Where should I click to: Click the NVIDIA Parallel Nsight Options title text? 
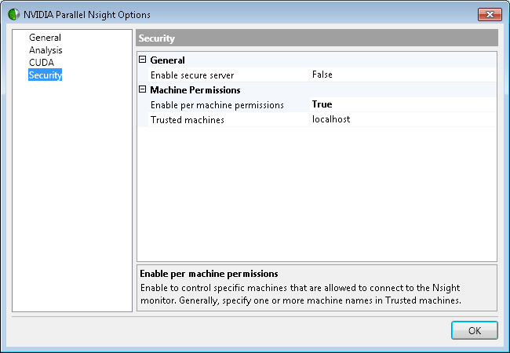(x=87, y=15)
